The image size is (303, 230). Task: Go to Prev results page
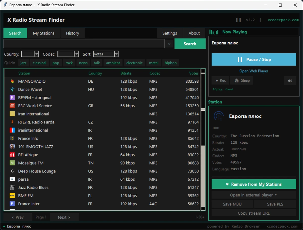pyautogui.click(x=18, y=217)
